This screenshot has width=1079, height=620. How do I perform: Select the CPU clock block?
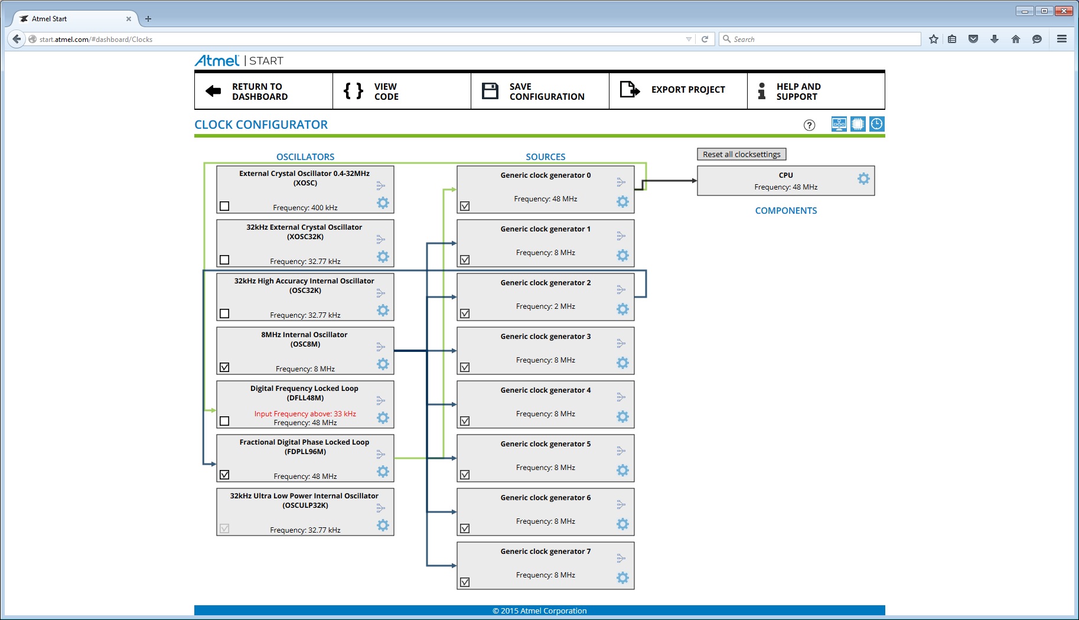(x=786, y=181)
